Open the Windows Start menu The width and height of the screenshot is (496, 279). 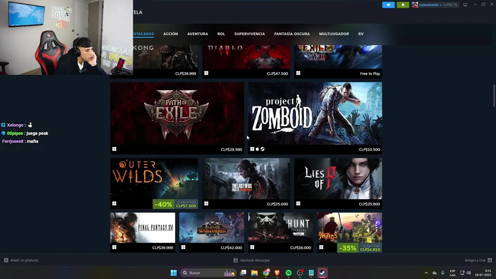click(x=174, y=273)
